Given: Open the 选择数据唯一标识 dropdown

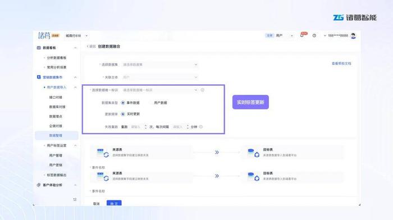Looking at the screenshot, I should click(160, 90).
